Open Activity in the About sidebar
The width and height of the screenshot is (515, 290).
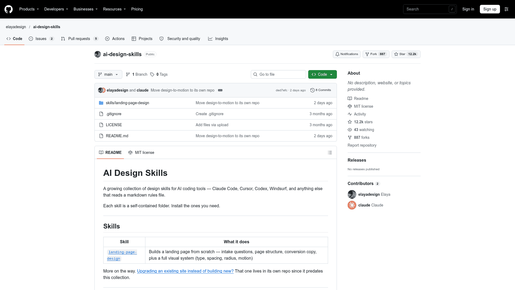click(357, 114)
